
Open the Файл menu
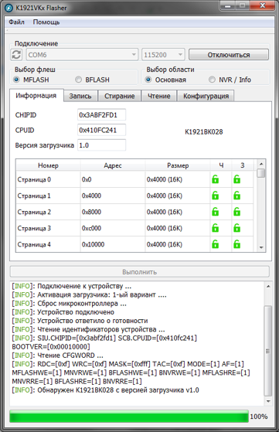coord(16,22)
